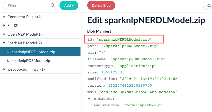
Task: Select File (2) category label
Action: pyautogui.click(x=13, y=25)
